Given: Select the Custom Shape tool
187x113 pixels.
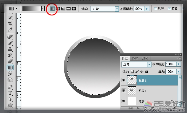Looking at the screenshot, I should [x=10, y=105].
